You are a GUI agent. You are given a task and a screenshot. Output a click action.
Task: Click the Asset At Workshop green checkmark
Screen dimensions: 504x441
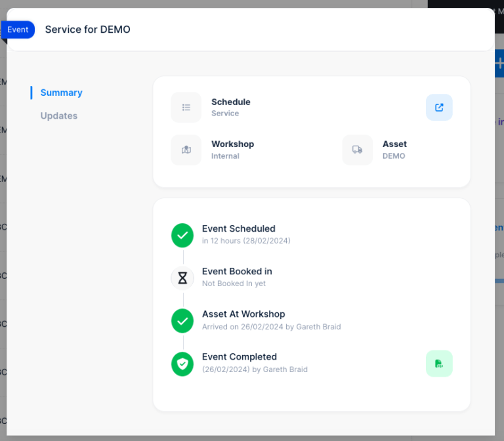coord(182,320)
